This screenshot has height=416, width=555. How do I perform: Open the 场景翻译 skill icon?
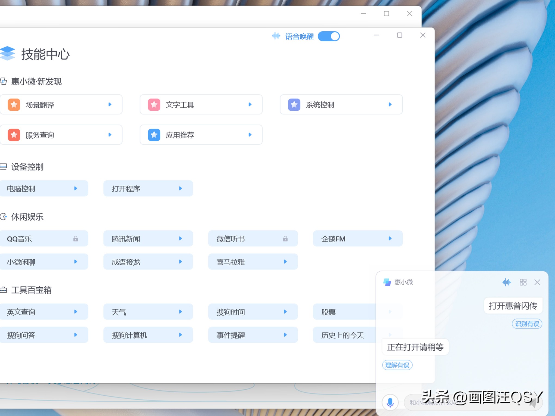(x=14, y=105)
